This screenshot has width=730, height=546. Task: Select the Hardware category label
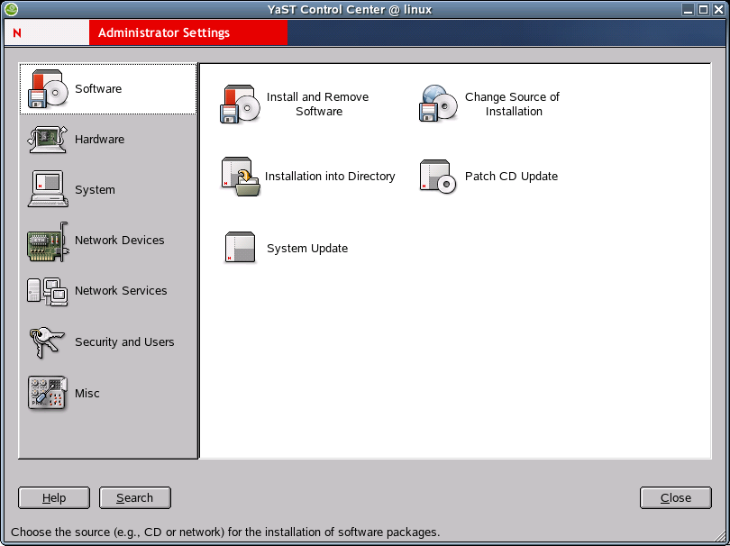[100, 139]
